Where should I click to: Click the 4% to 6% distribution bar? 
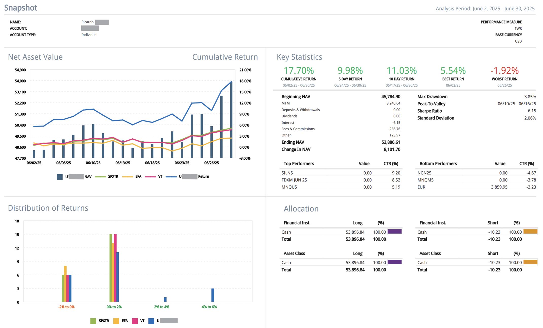(x=213, y=295)
